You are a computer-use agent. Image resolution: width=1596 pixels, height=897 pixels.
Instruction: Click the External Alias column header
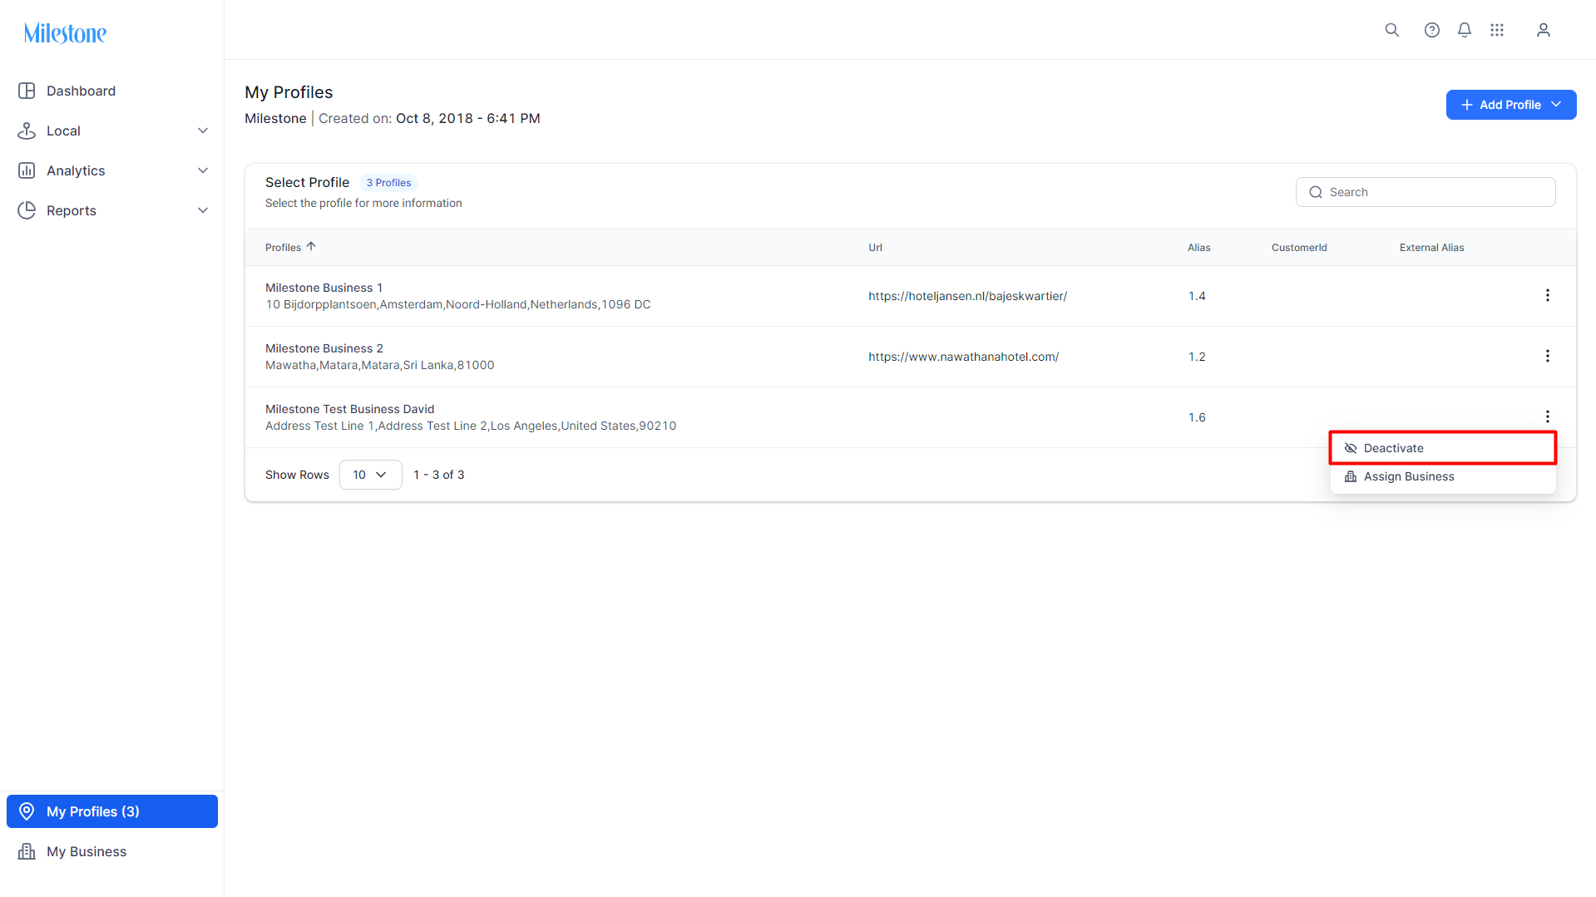click(1431, 248)
